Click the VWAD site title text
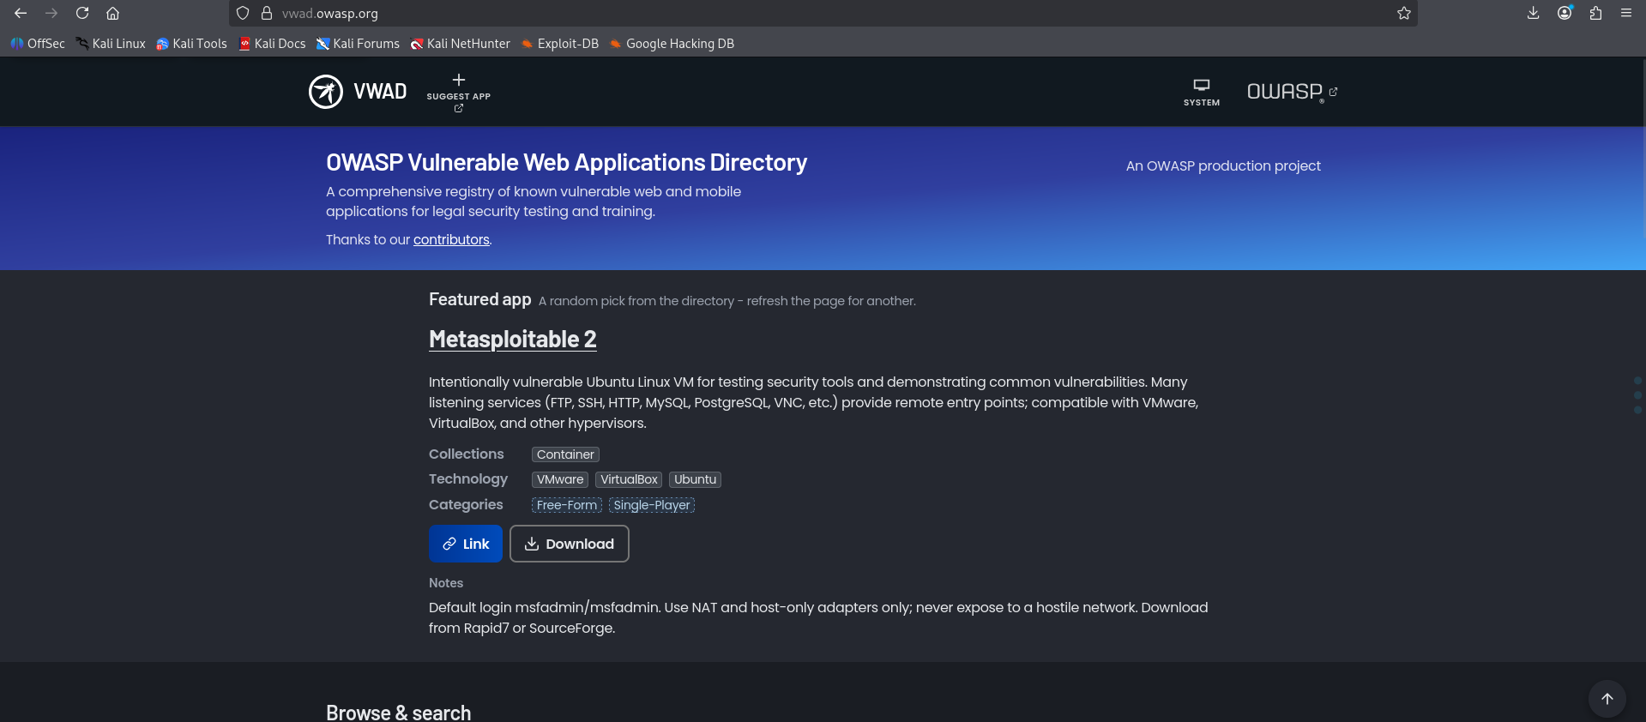Viewport: 1646px width, 722px height. [x=380, y=92]
